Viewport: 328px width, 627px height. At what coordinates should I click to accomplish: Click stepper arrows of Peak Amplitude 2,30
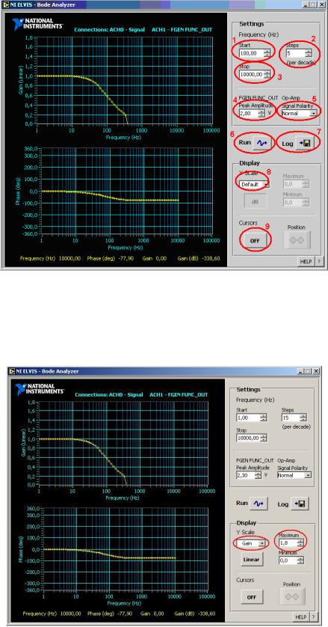point(258,475)
